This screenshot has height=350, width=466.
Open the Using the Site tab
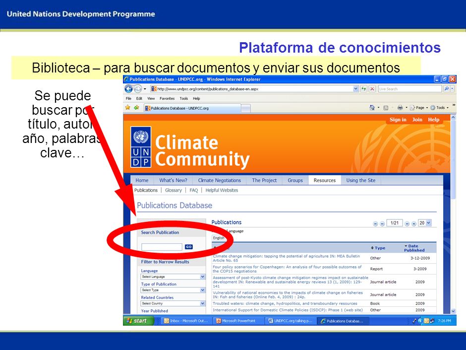coord(360,180)
